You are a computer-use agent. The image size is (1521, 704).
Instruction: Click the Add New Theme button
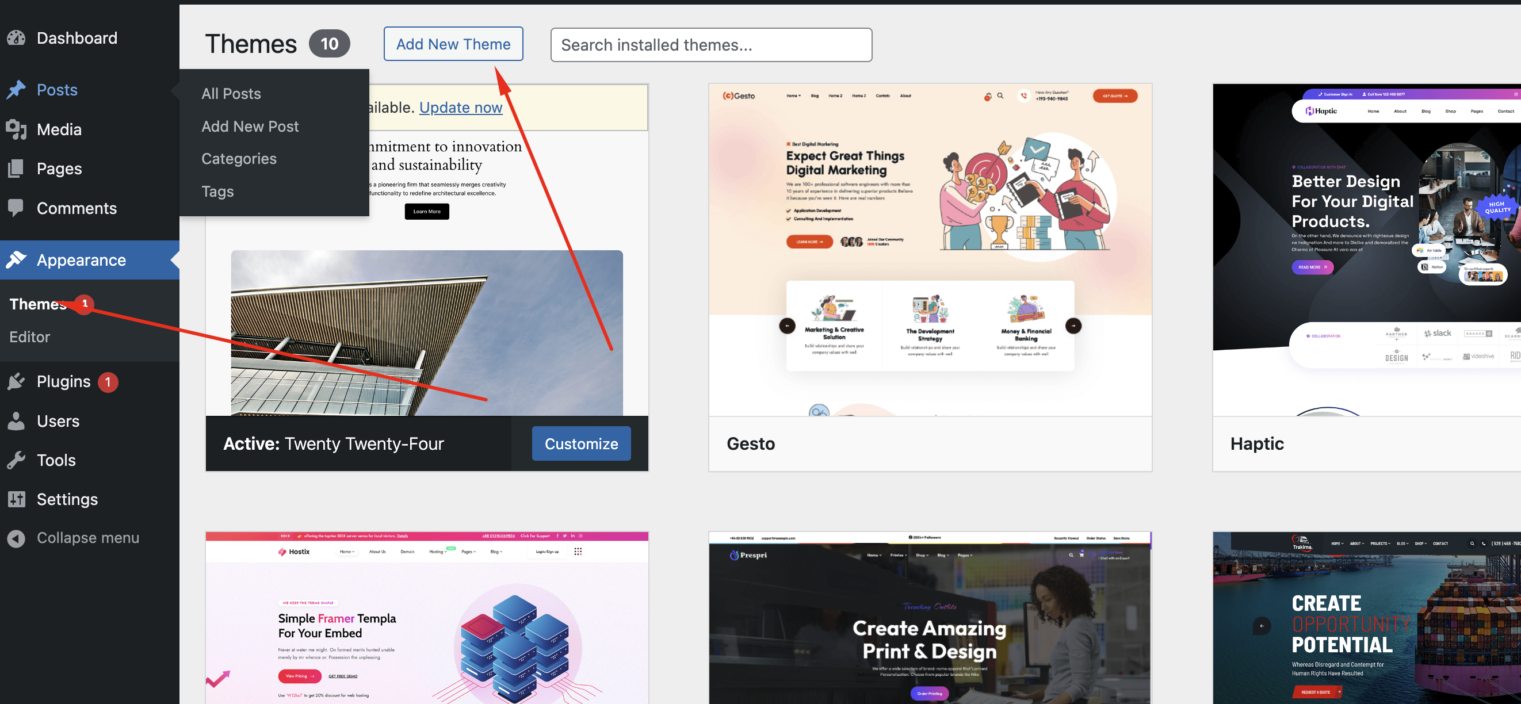(453, 44)
